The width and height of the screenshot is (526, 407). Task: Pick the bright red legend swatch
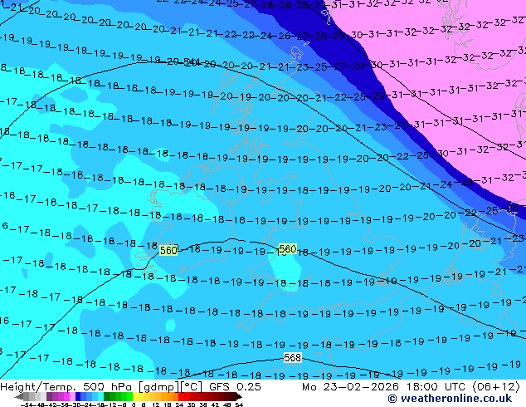tap(181, 396)
